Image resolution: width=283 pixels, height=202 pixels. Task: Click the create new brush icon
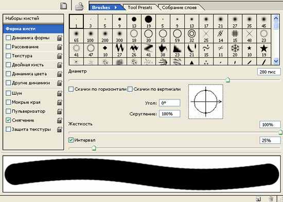258,199
